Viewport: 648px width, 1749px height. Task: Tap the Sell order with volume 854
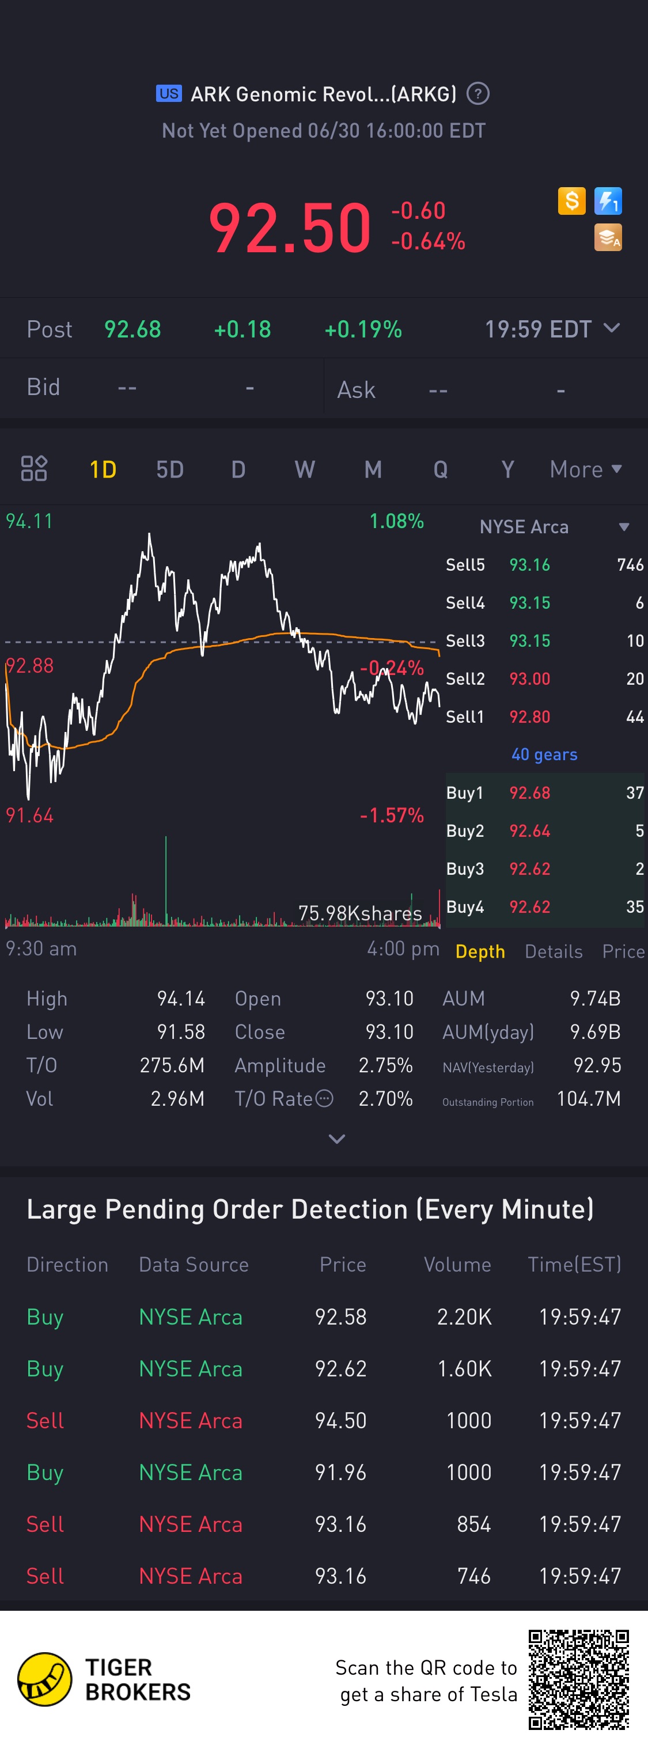click(x=324, y=1524)
